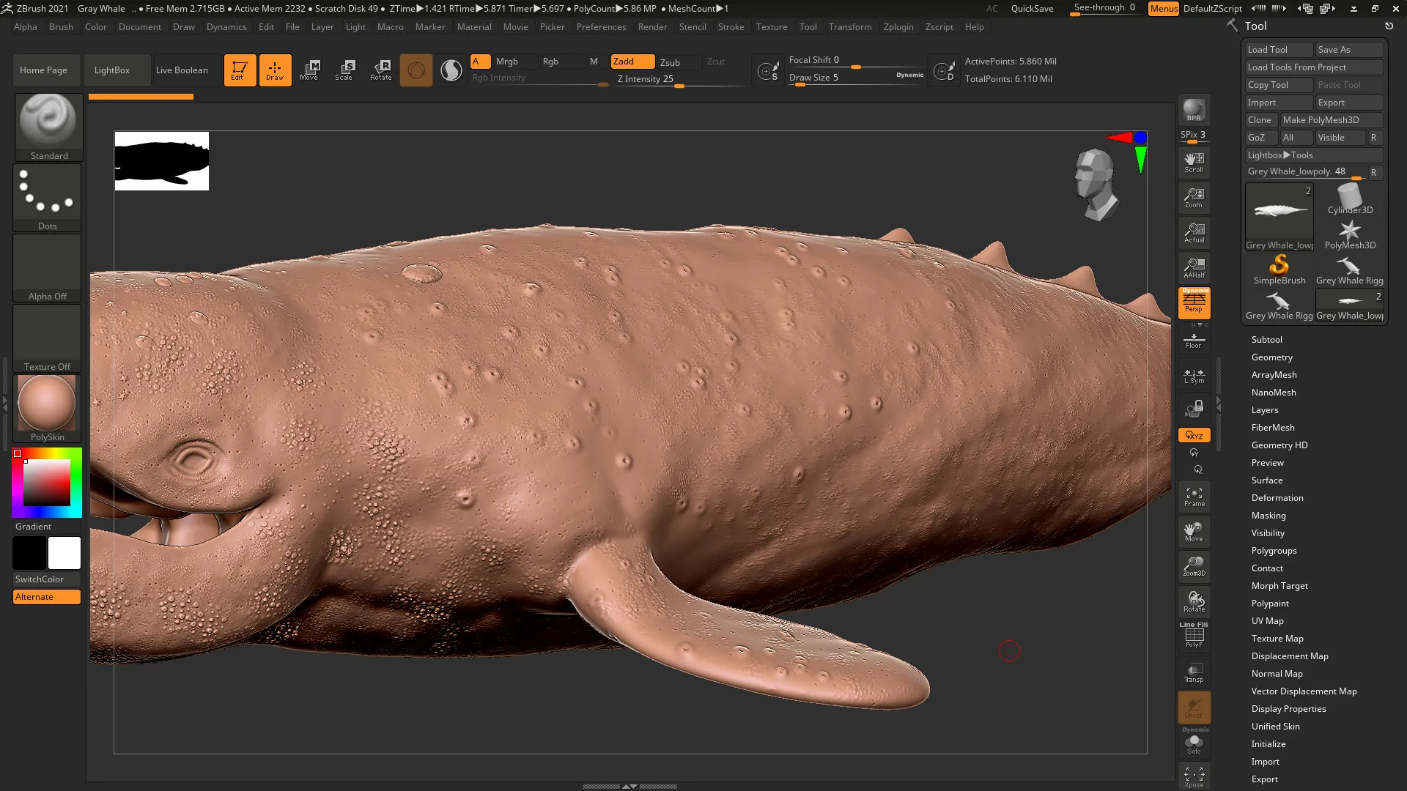Click the BPR render icon
This screenshot has width=1407, height=791.
[1194, 110]
